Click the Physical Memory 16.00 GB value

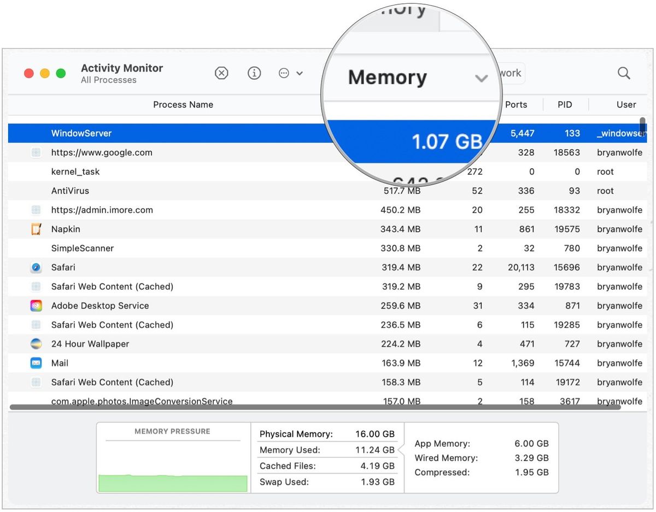click(374, 434)
